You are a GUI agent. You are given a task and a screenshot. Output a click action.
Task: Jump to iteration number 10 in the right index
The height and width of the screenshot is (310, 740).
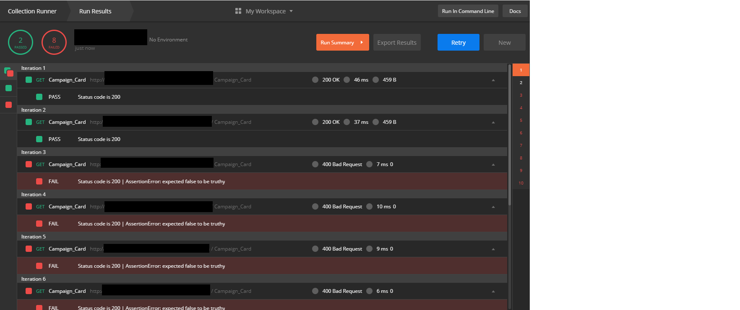click(521, 183)
